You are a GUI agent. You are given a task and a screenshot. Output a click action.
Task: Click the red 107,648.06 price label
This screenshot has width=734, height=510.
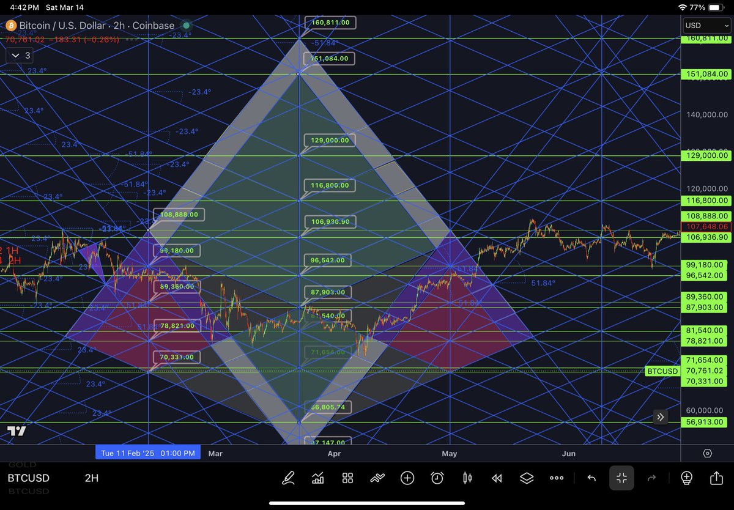tap(706, 227)
